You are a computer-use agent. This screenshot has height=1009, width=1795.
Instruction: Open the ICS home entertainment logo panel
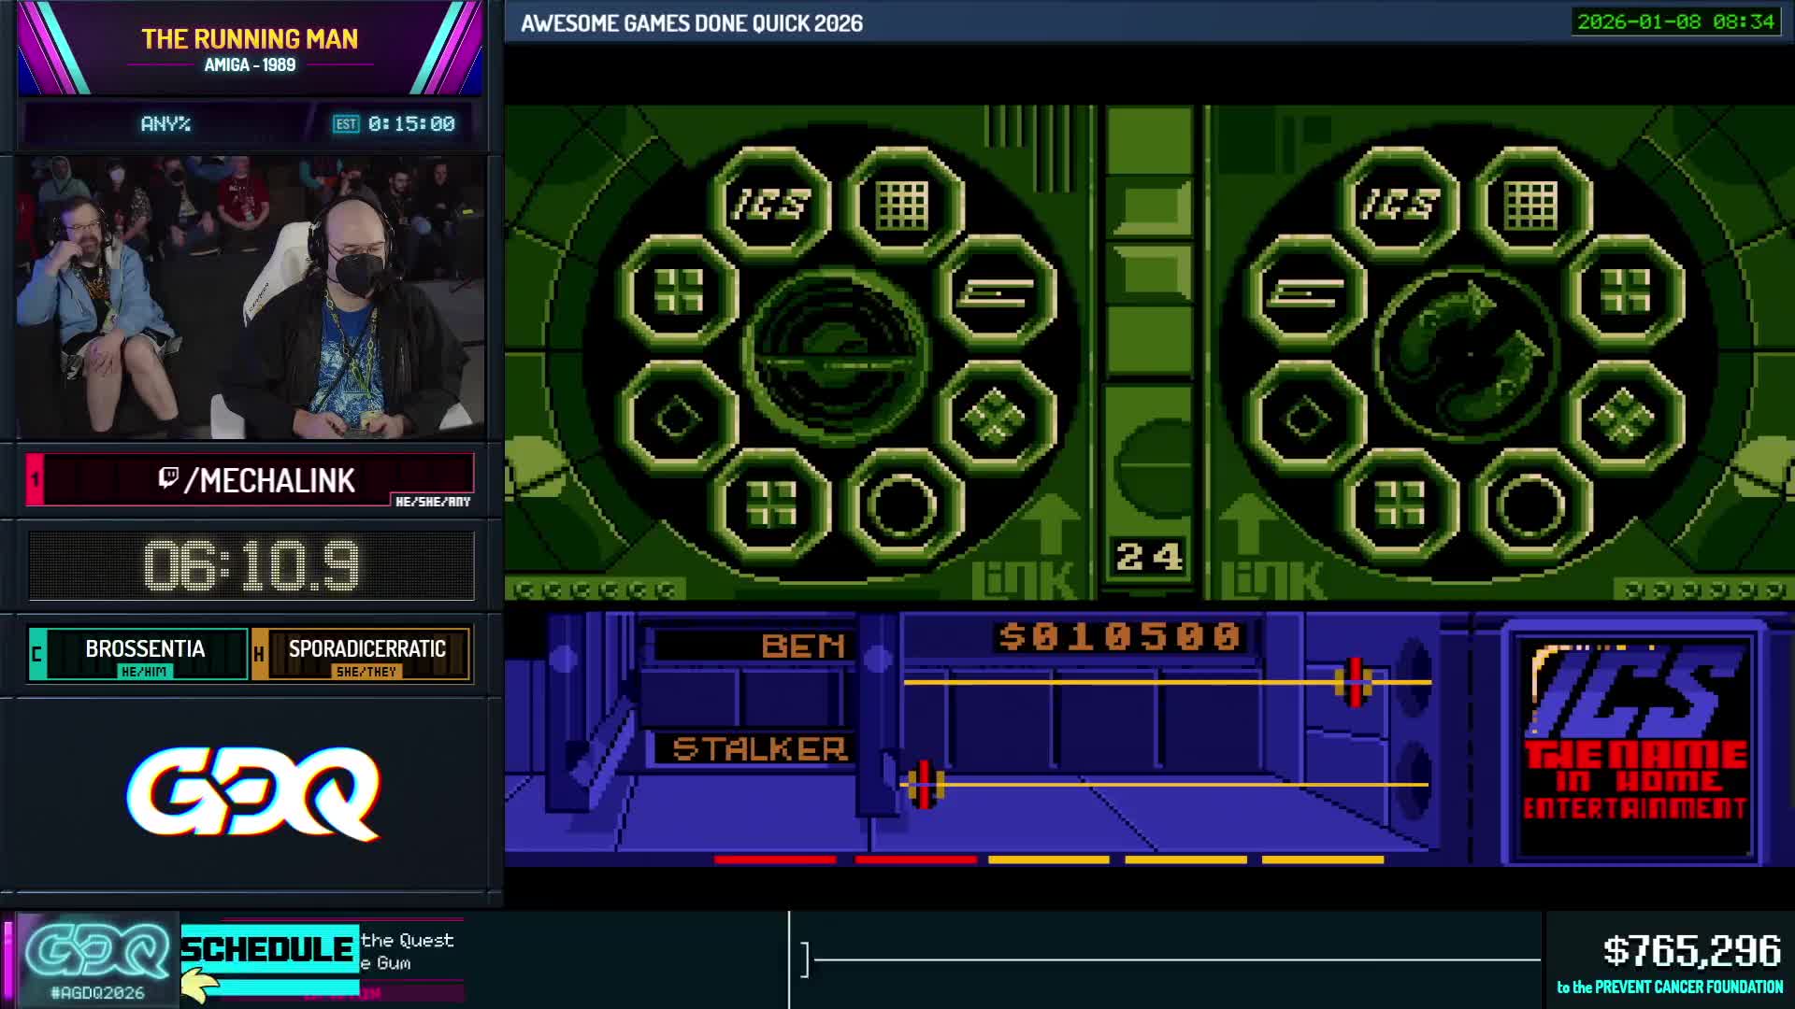coord(1634,747)
